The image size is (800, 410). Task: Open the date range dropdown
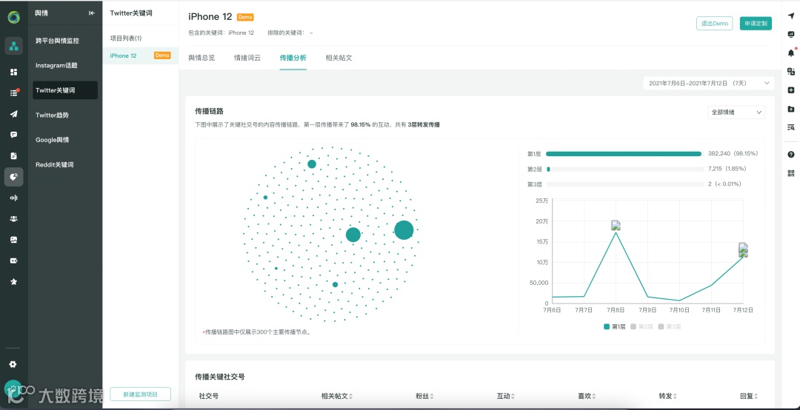[x=709, y=83]
